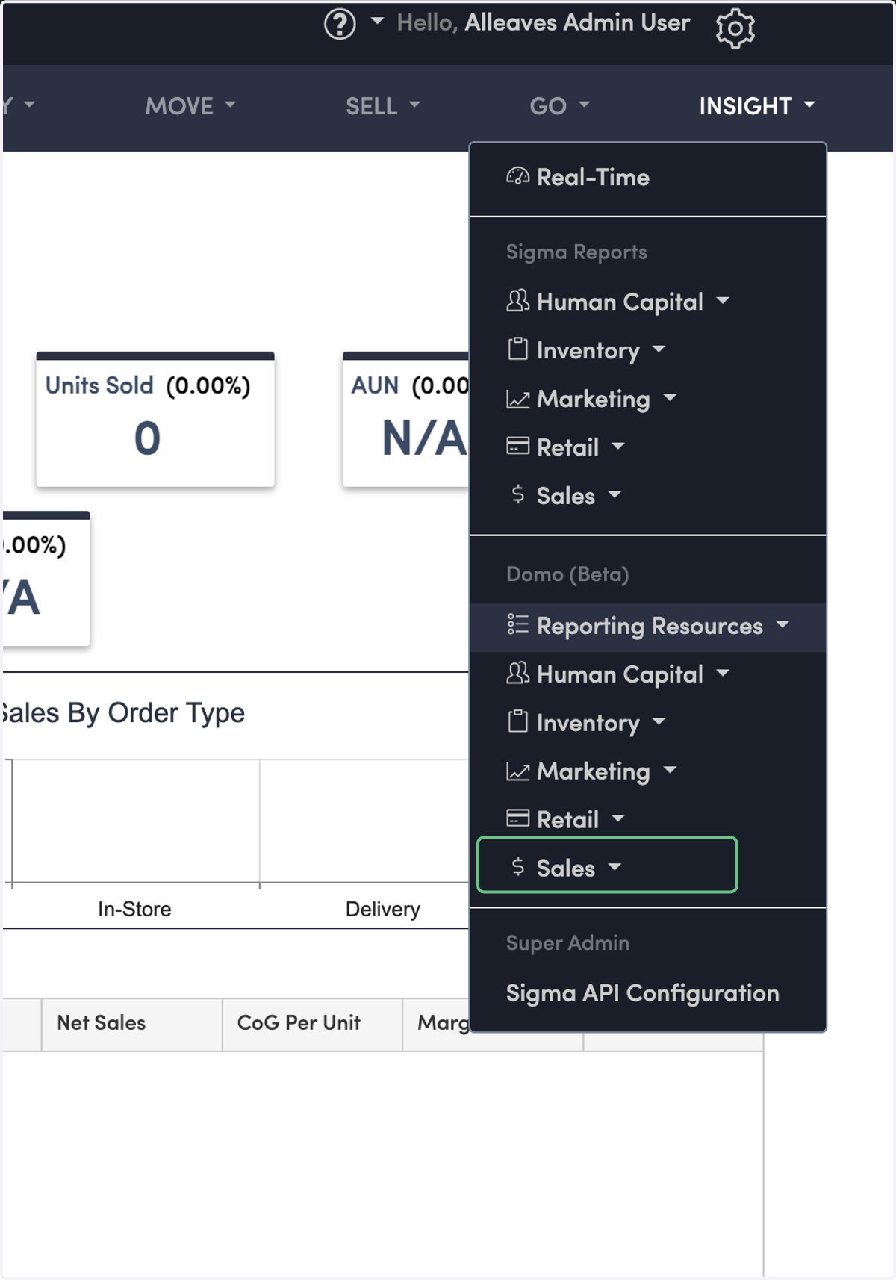The height and width of the screenshot is (1280, 896).
Task: Open the MOVE menu
Action: [x=190, y=106]
